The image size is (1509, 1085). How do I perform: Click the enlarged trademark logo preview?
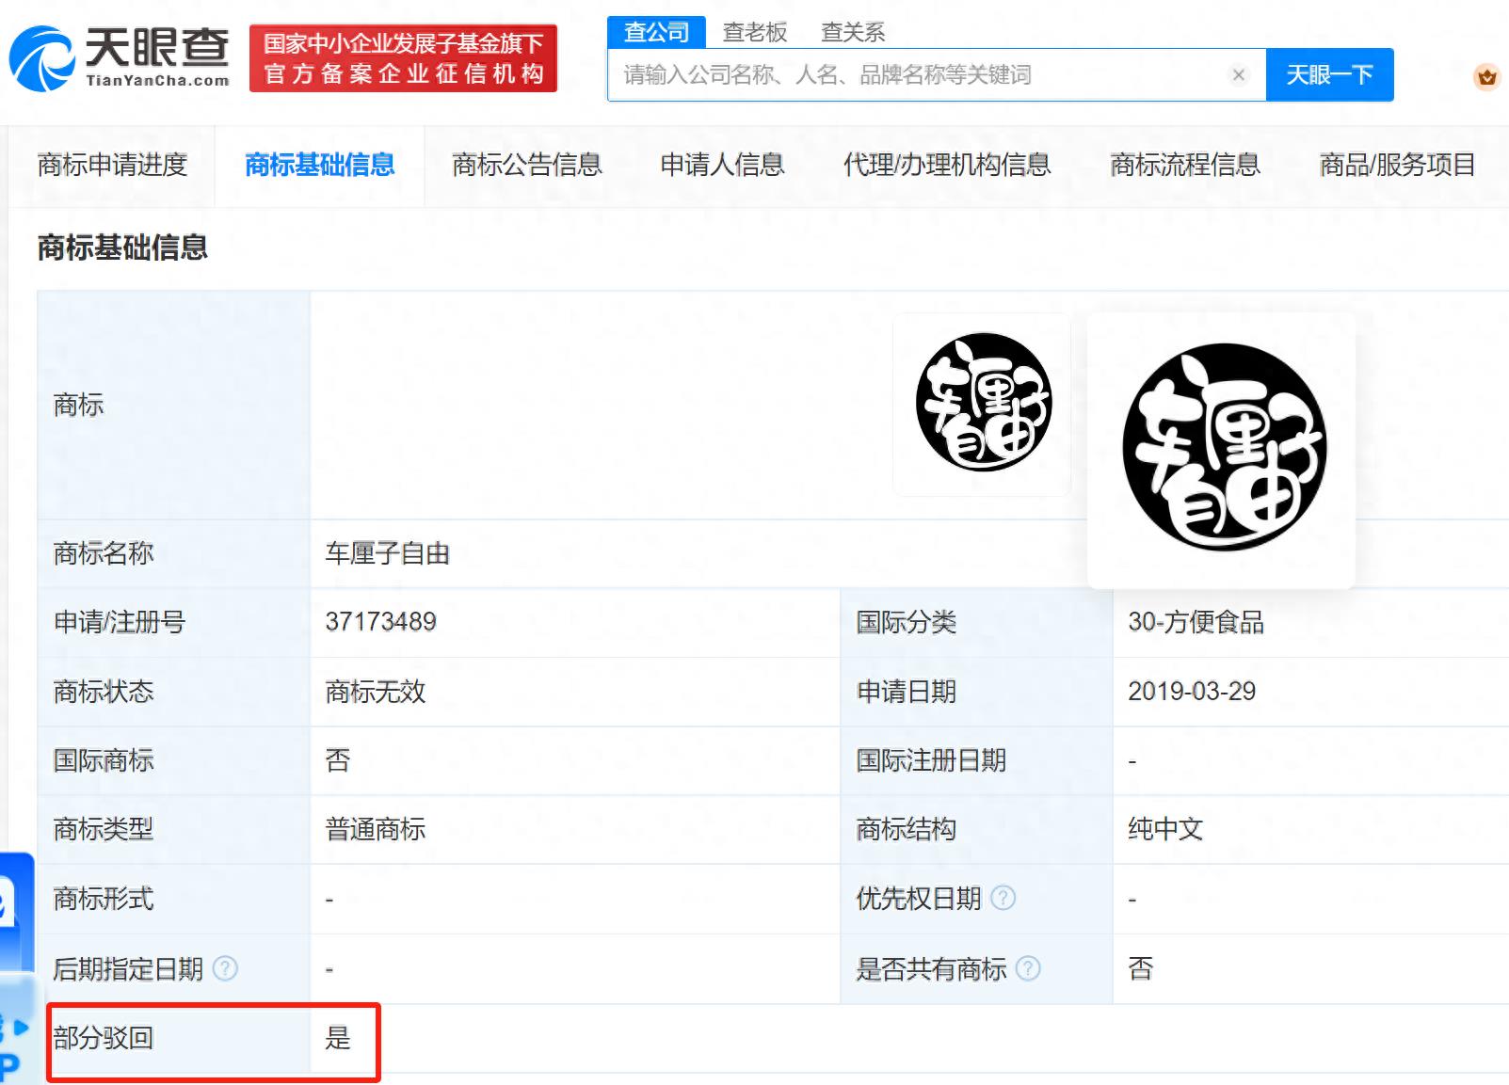[x=1222, y=449]
